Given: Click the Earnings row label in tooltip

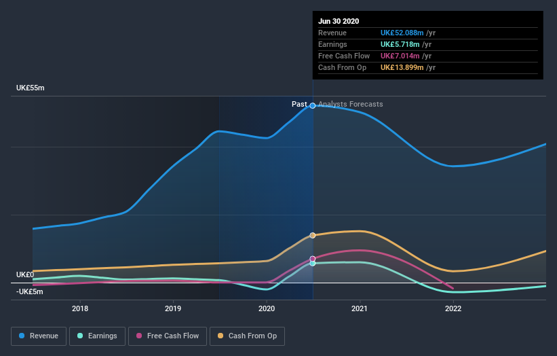Looking at the screenshot, I should (x=332, y=44).
